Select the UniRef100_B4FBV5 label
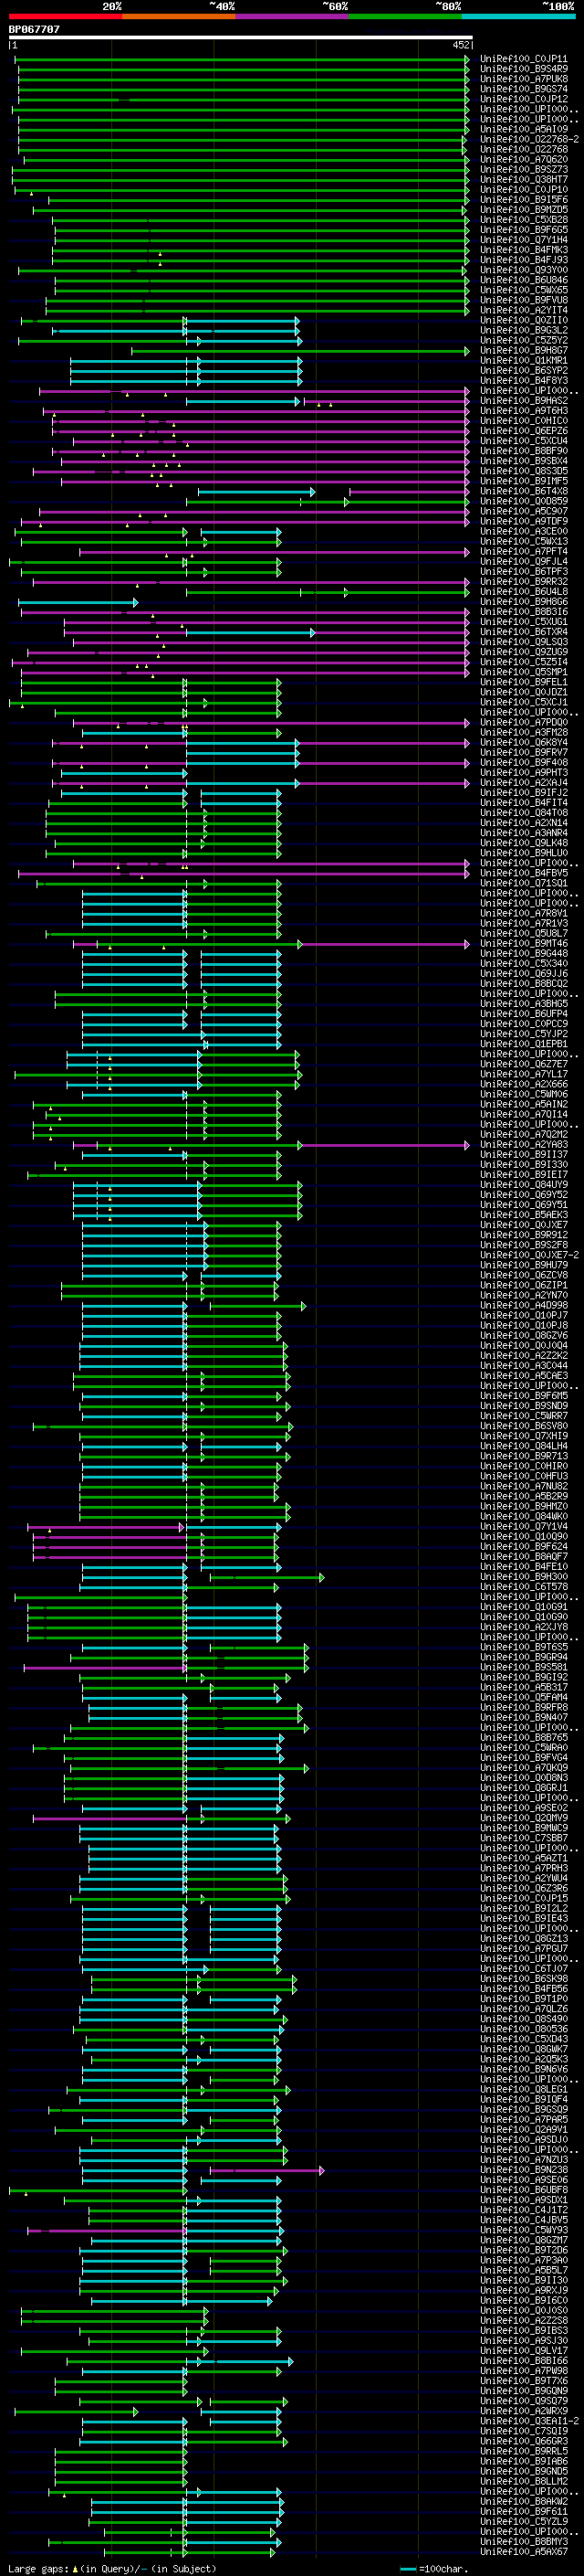 (523, 873)
